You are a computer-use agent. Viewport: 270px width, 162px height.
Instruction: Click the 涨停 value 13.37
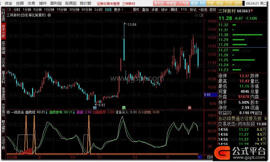coord(244,76)
